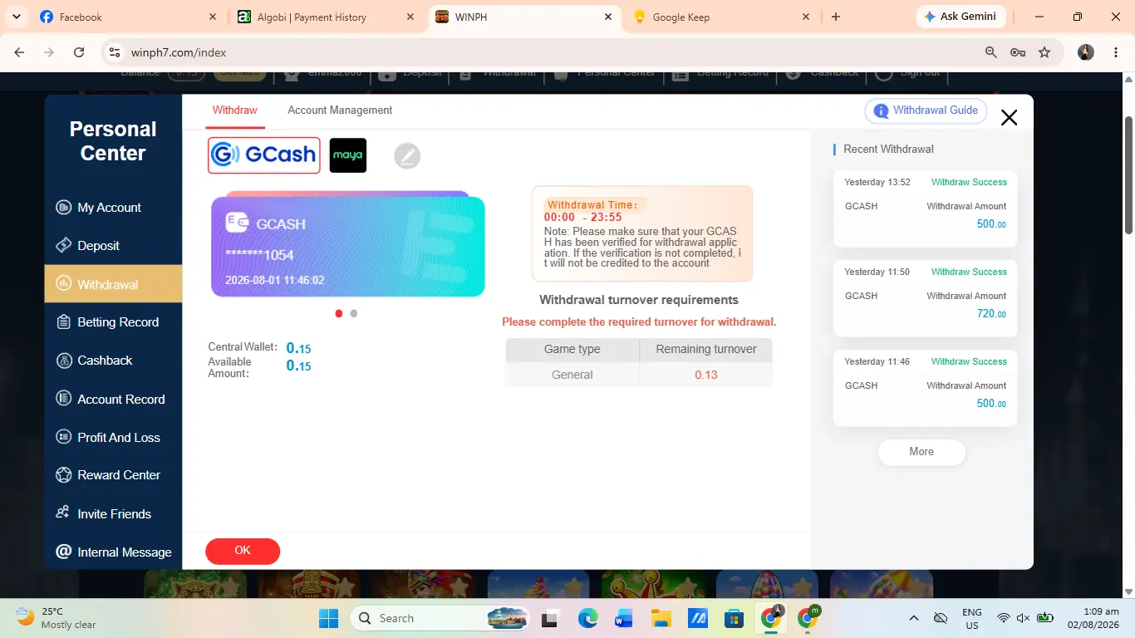Screen dimensions: 1135x638
Task: Click the Available Amount value
Action: (x=298, y=366)
